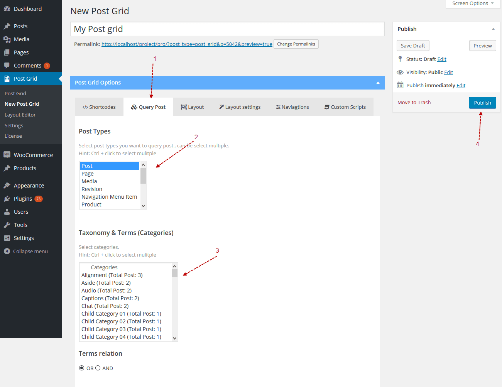Open the Naviagtions tab
Viewport: 502px width, 387px height.
(292, 107)
